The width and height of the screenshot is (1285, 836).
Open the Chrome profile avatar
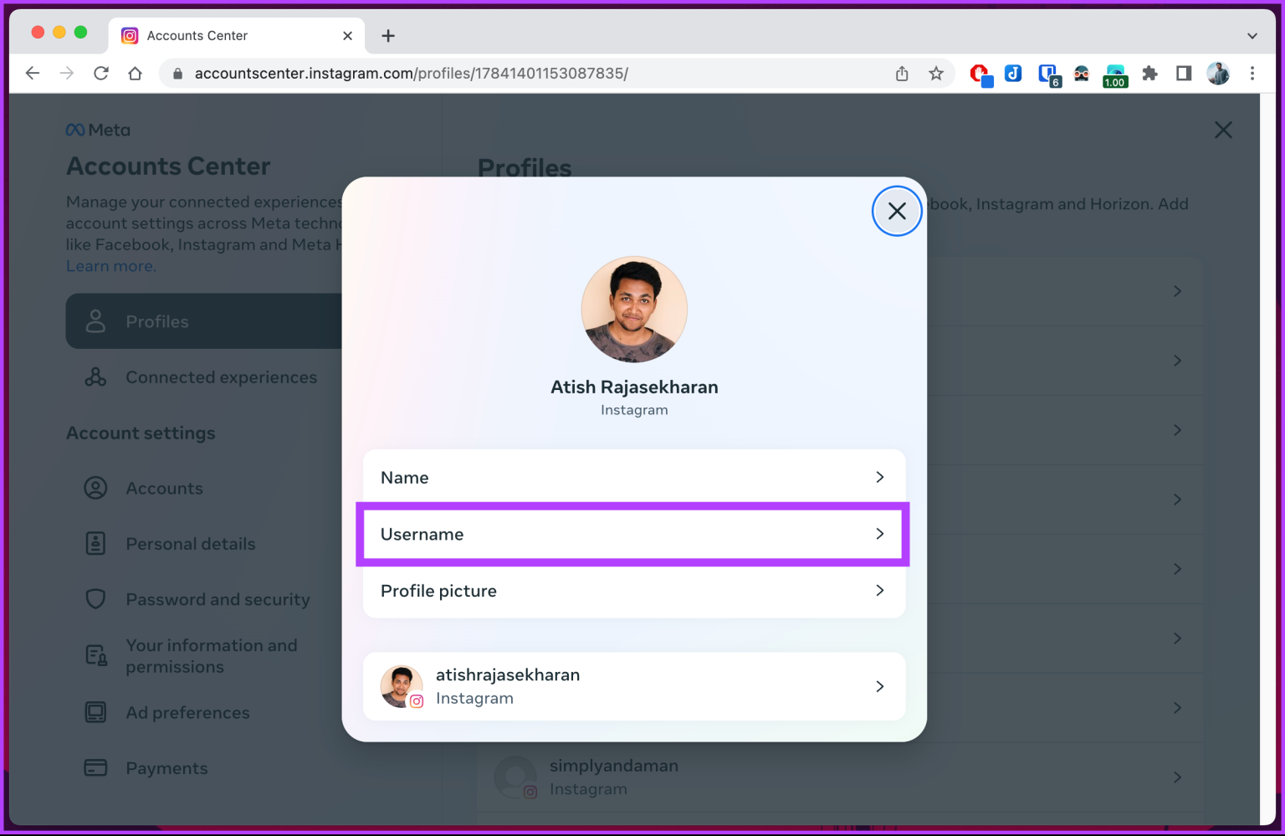click(1217, 74)
